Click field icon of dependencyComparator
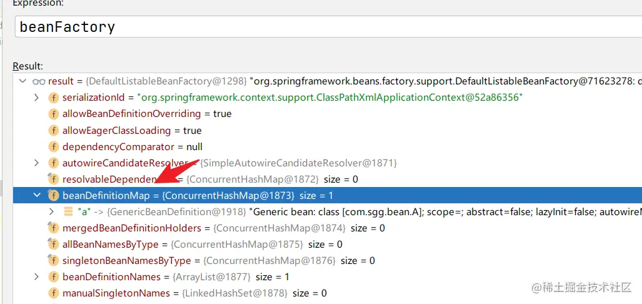This screenshot has height=304, width=642. (53, 146)
